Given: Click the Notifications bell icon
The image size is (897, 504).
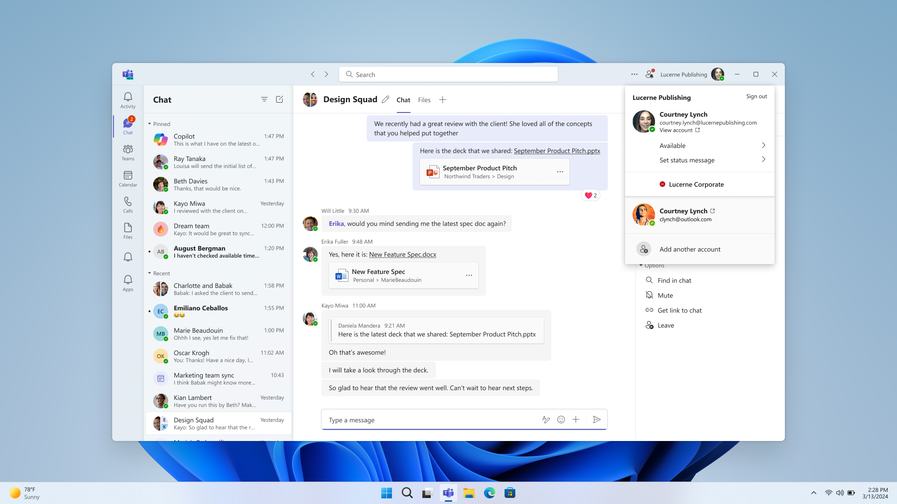Looking at the screenshot, I should click(128, 257).
